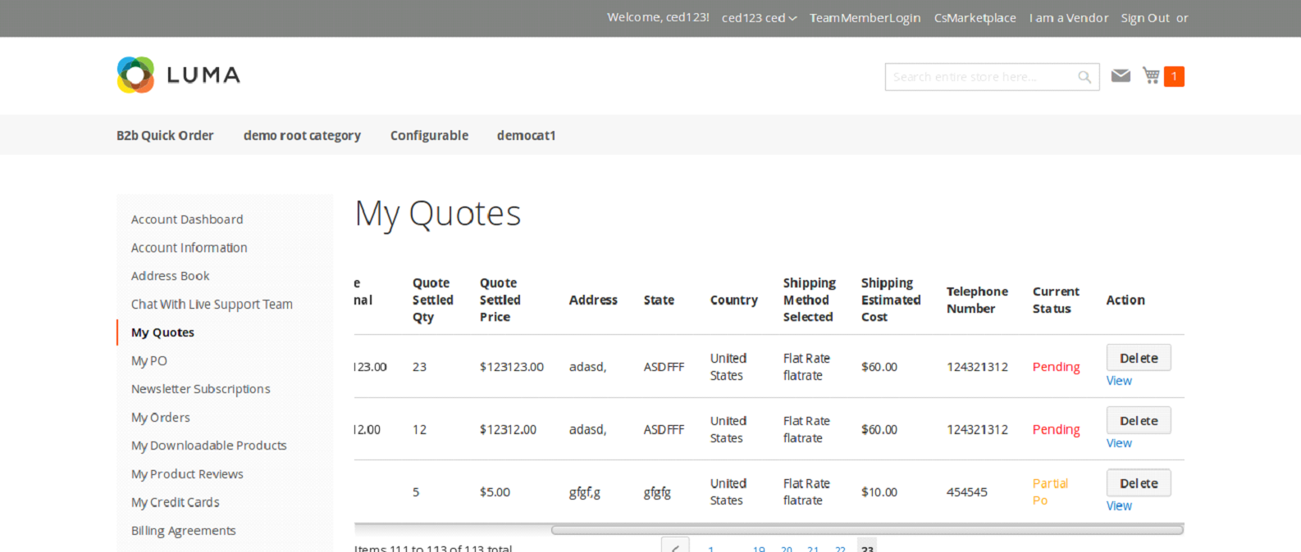The width and height of the screenshot is (1301, 552).
Task: Delete the $123123.00 quote
Action: [x=1139, y=358]
